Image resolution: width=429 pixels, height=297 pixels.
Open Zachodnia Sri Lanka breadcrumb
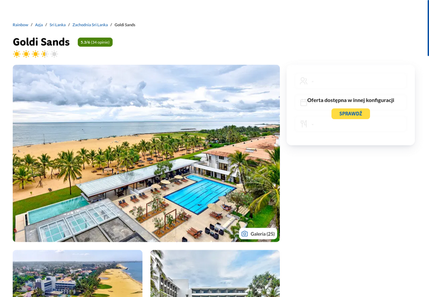[x=90, y=25]
